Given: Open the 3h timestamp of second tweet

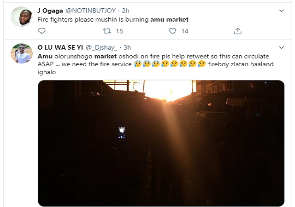Looking at the screenshot, I should pyautogui.click(x=128, y=46).
